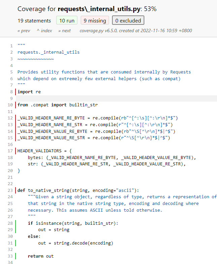This screenshot has height=264, width=217.
Task: Click line number 33 anchor
Action: tap(10, 256)
